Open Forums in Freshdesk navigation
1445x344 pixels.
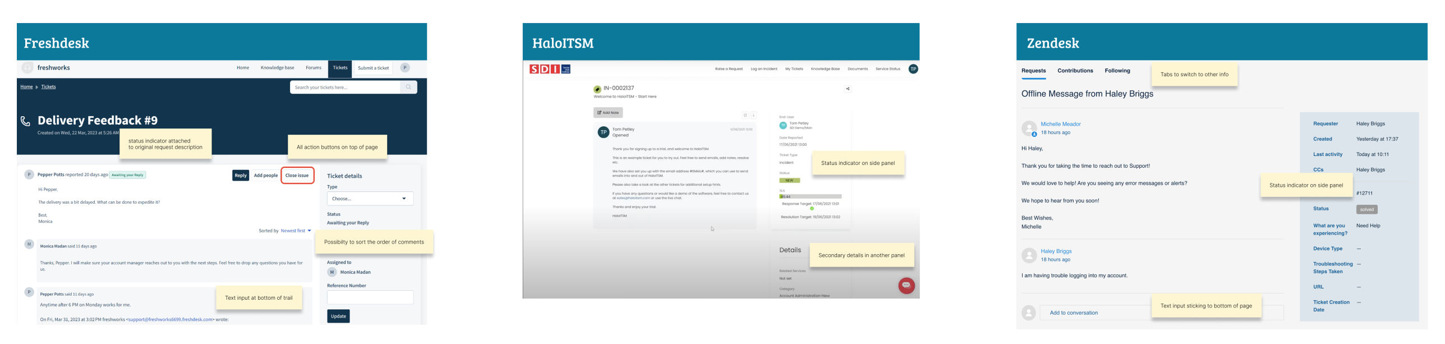(x=314, y=68)
